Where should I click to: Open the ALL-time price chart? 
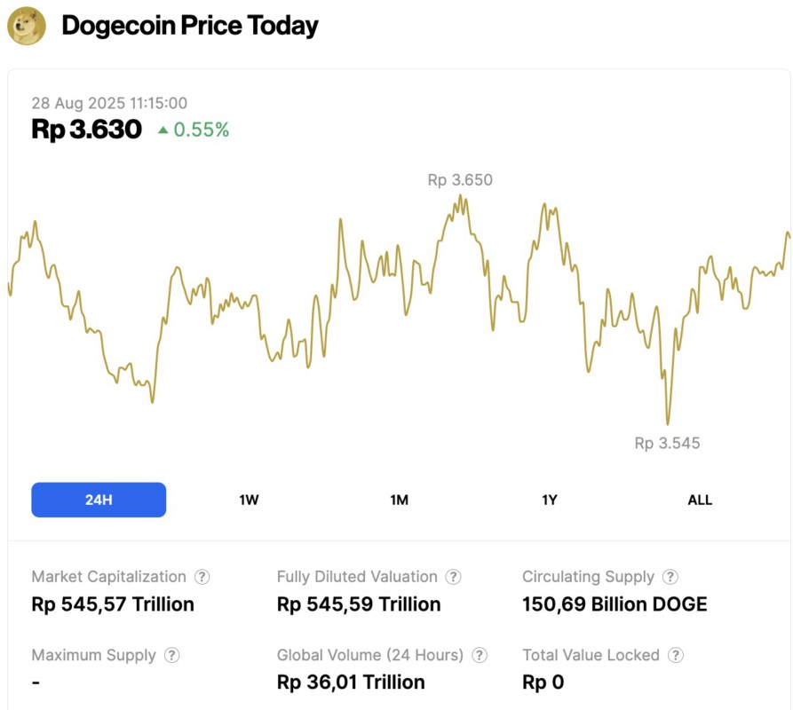[700, 500]
